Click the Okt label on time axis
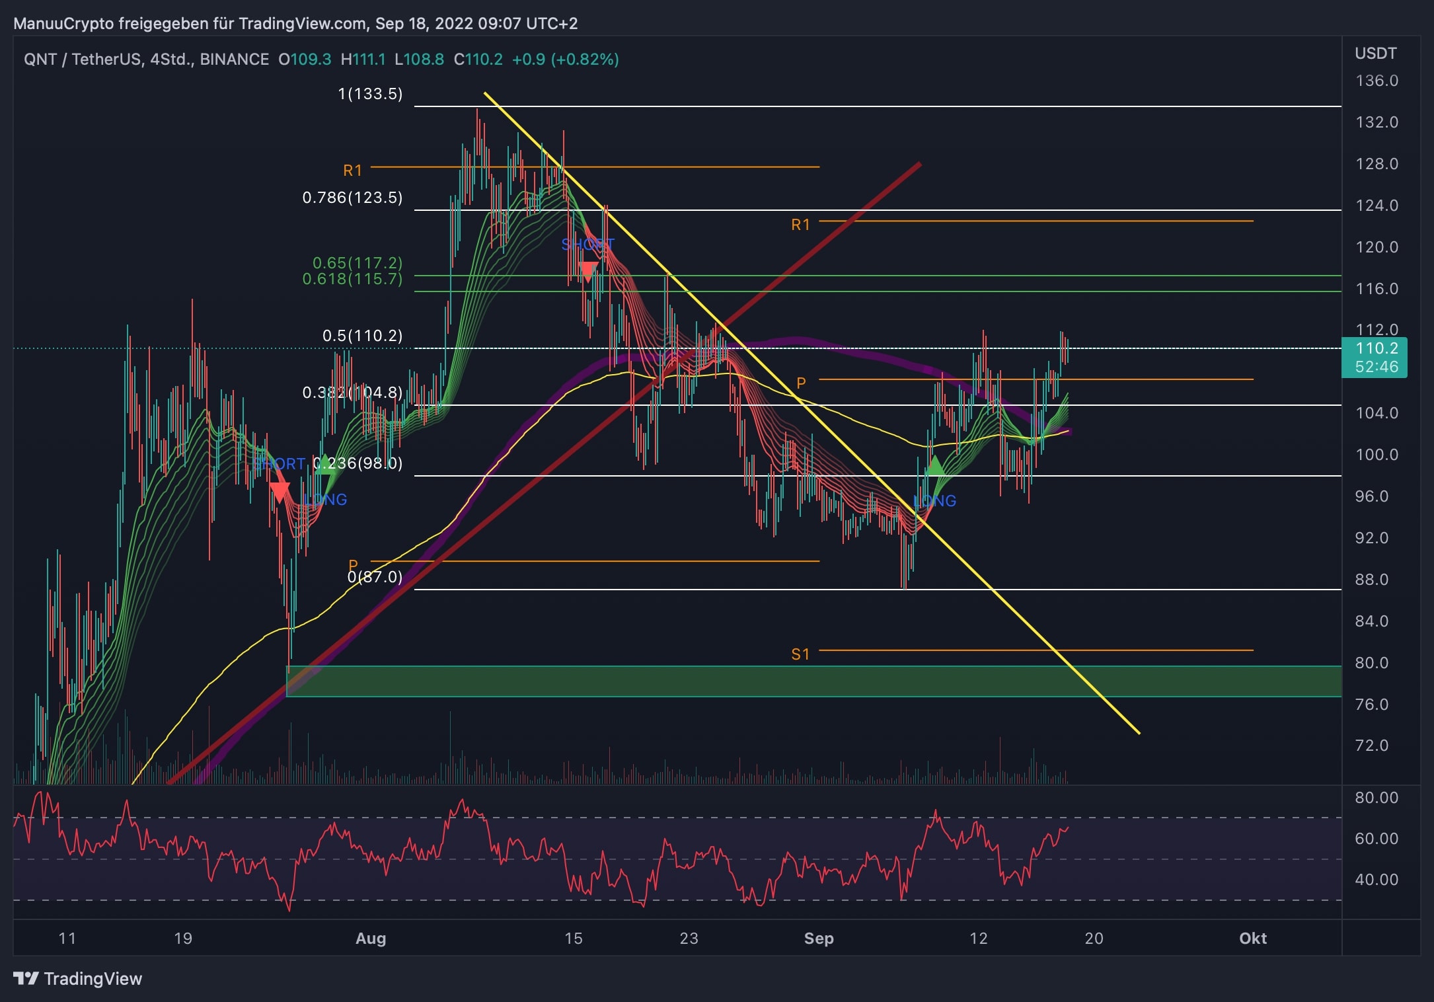This screenshot has height=1002, width=1434. (x=1253, y=939)
